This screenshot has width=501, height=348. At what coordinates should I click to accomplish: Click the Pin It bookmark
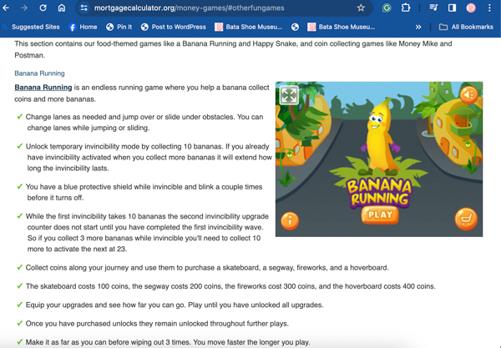[x=119, y=28]
